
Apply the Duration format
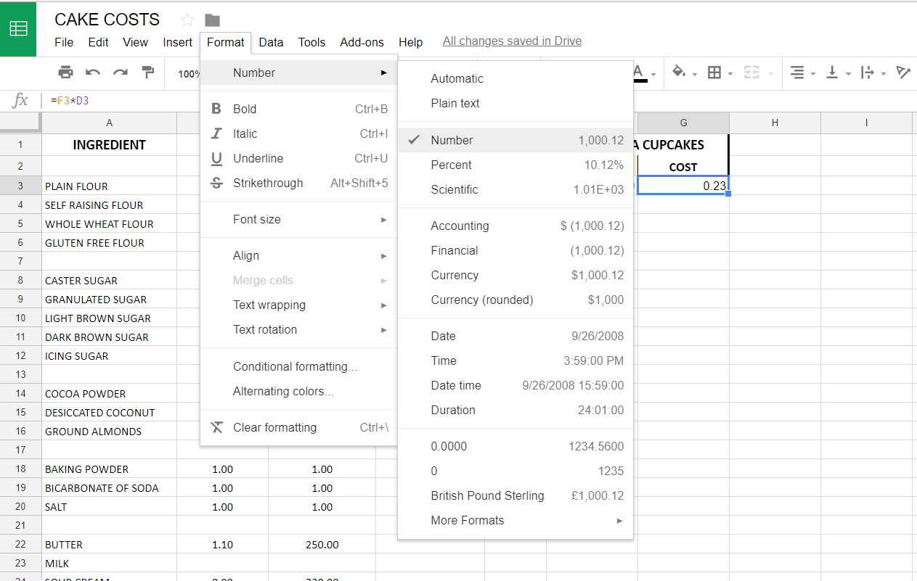[515, 410]
